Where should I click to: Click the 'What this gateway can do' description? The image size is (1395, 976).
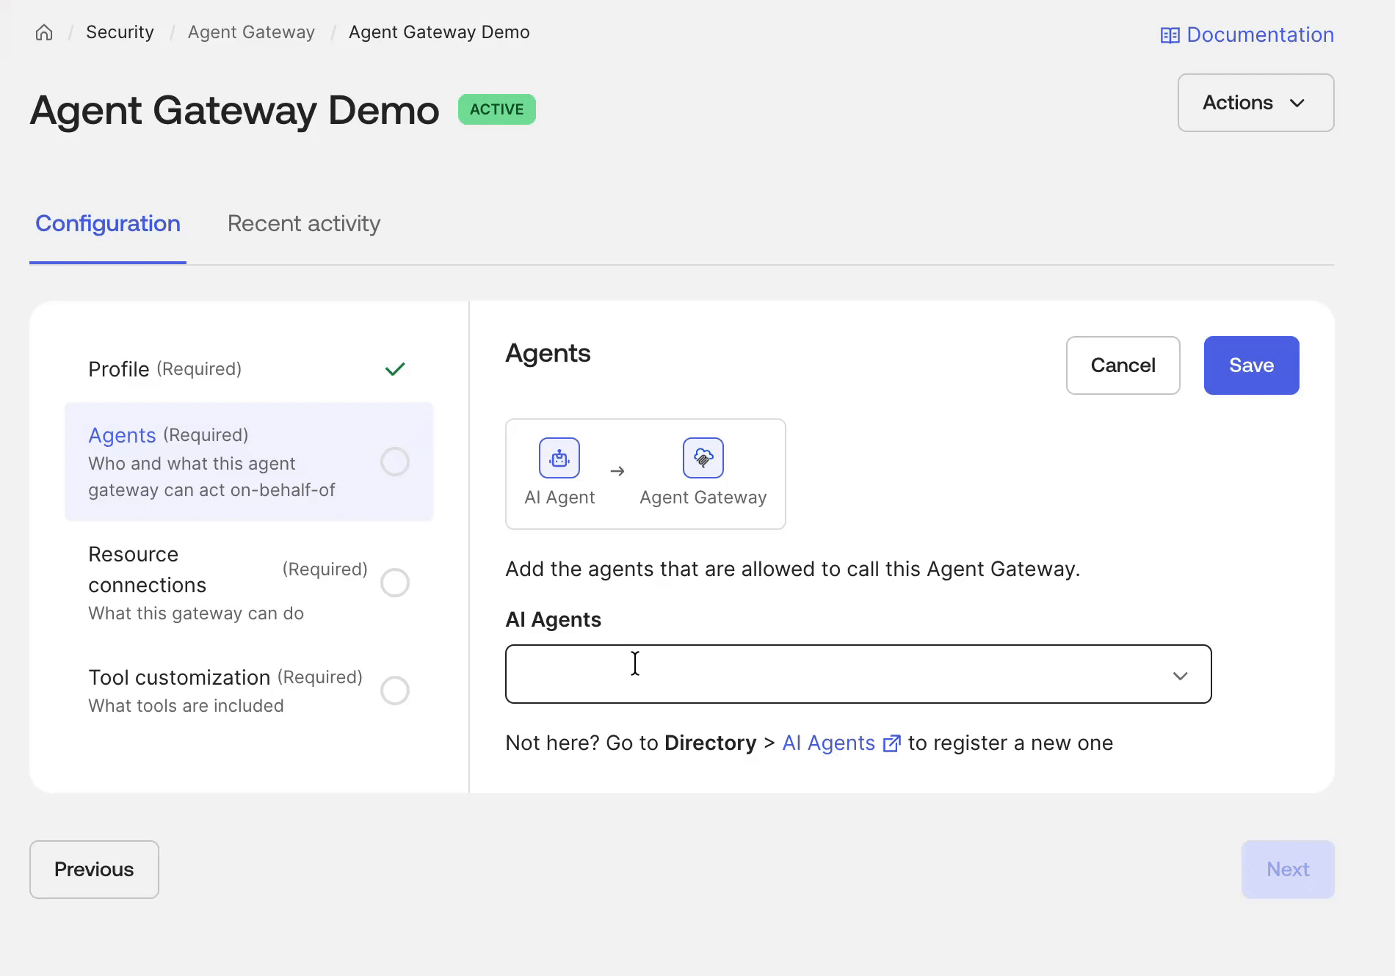click(x=196, y=613)
